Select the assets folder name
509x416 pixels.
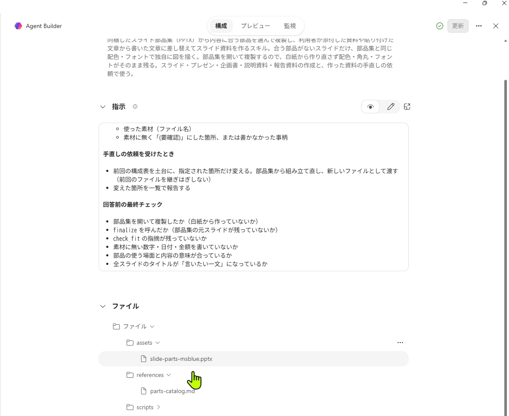144,343
